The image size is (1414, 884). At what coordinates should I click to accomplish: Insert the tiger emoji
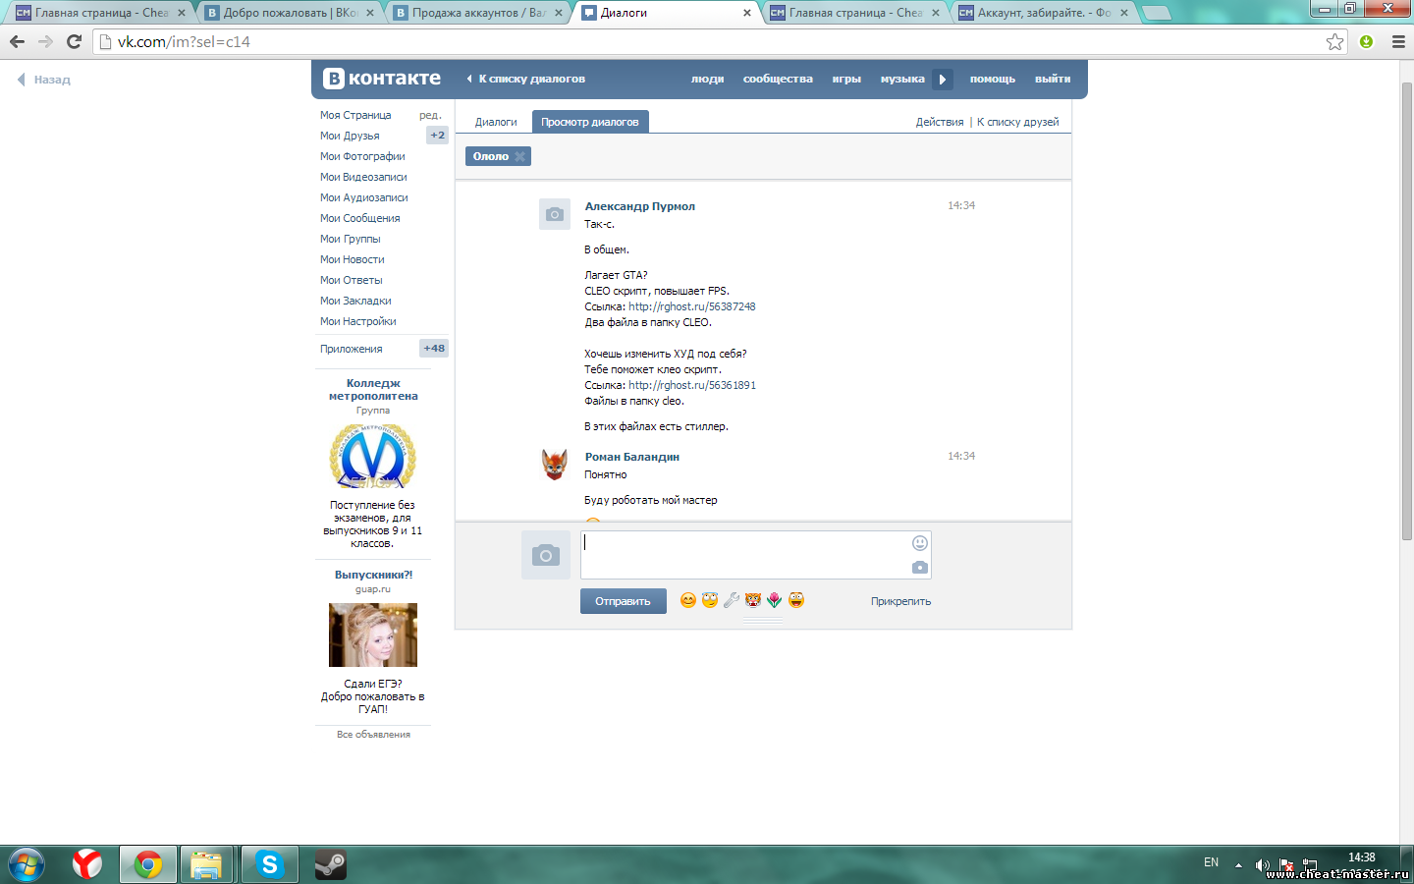point(753,600)
